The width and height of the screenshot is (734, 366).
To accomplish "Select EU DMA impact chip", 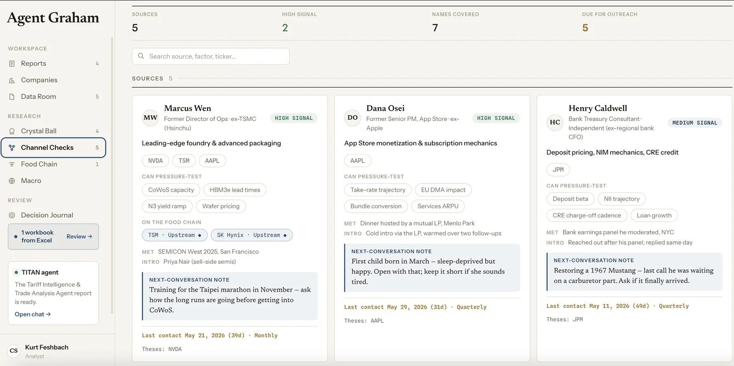I will point(443,190).
